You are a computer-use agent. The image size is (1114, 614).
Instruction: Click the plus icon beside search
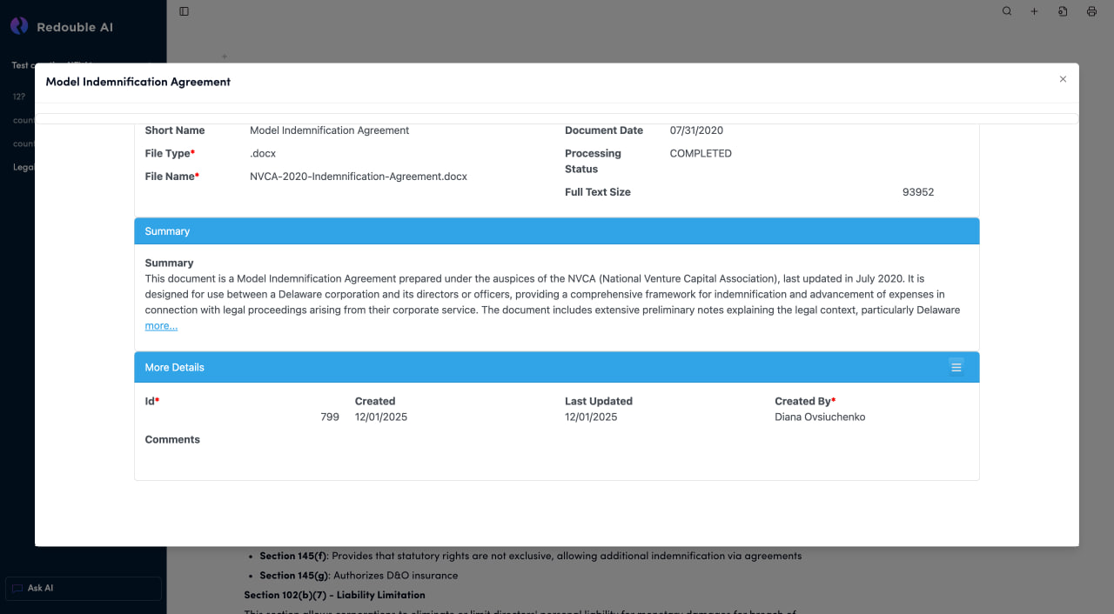[1034, 11]
